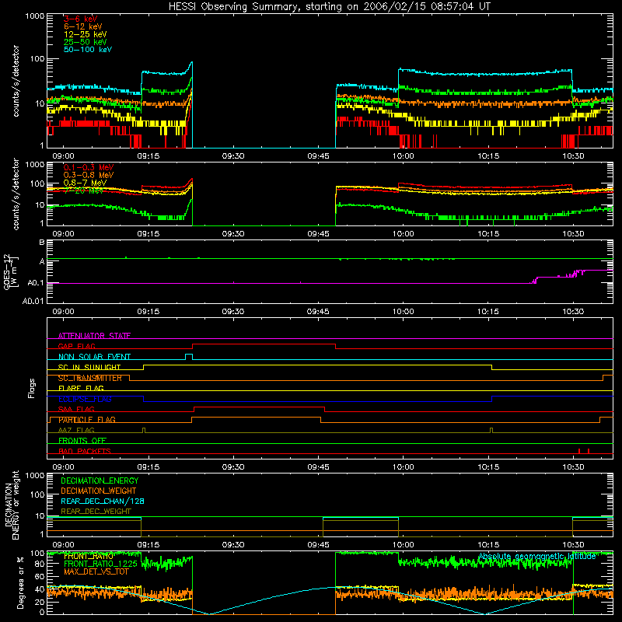Click the 7-20 MeV legend entry
622x622 pixels.
[83, 190]
